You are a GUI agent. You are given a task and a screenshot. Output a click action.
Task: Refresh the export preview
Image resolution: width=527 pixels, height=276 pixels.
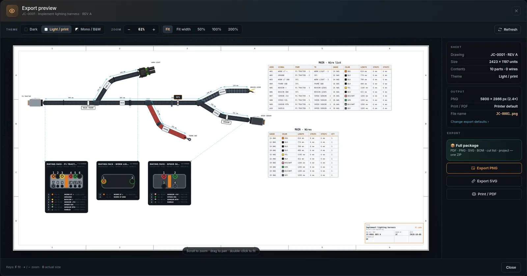coord(507,30)
